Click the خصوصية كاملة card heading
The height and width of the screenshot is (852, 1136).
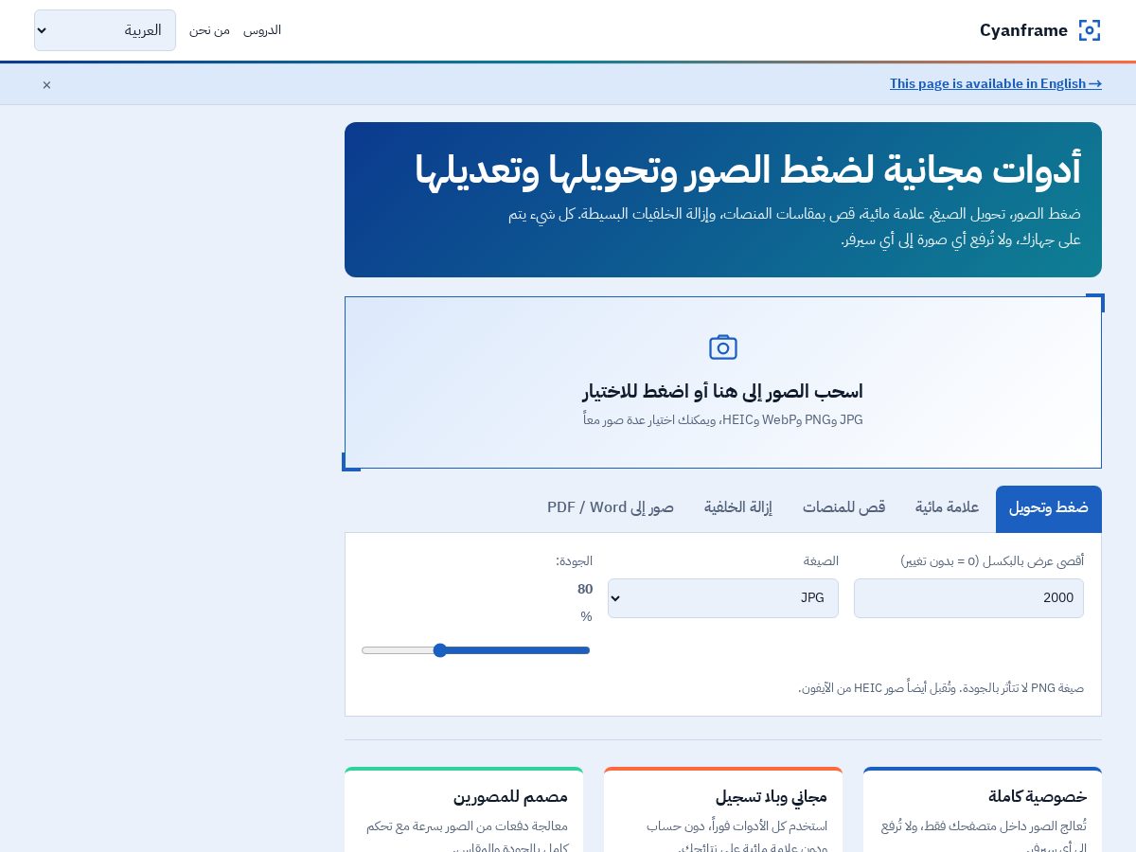(x=1038, y=796)
